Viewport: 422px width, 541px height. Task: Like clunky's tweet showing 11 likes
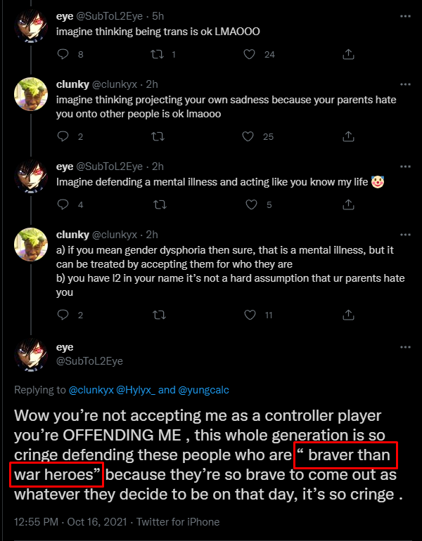248,315
